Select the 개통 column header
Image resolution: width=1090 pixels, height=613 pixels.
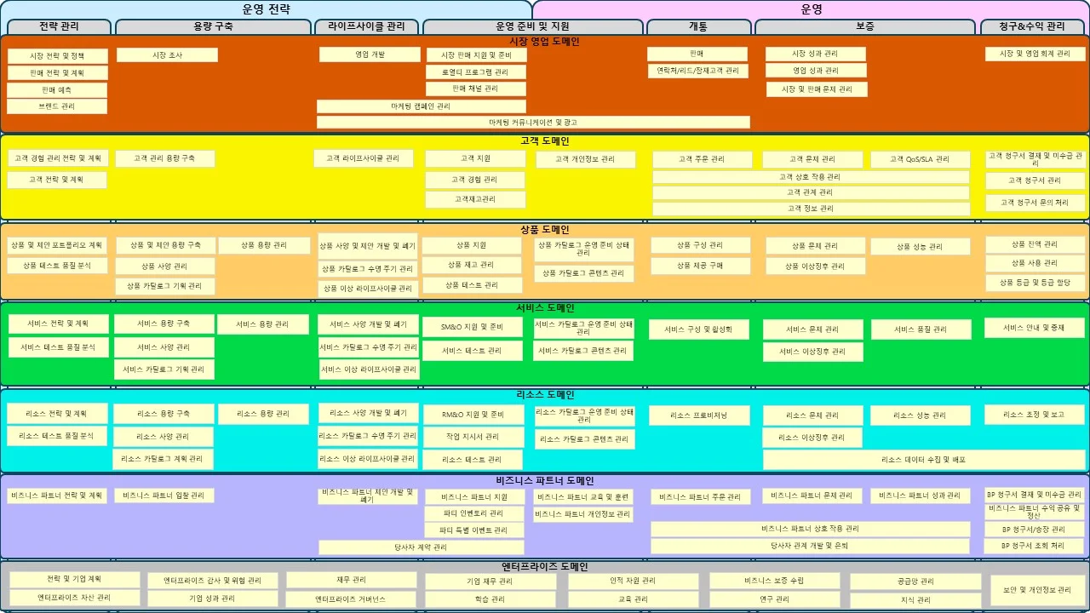pyautogui.click(x=699, y=26)
